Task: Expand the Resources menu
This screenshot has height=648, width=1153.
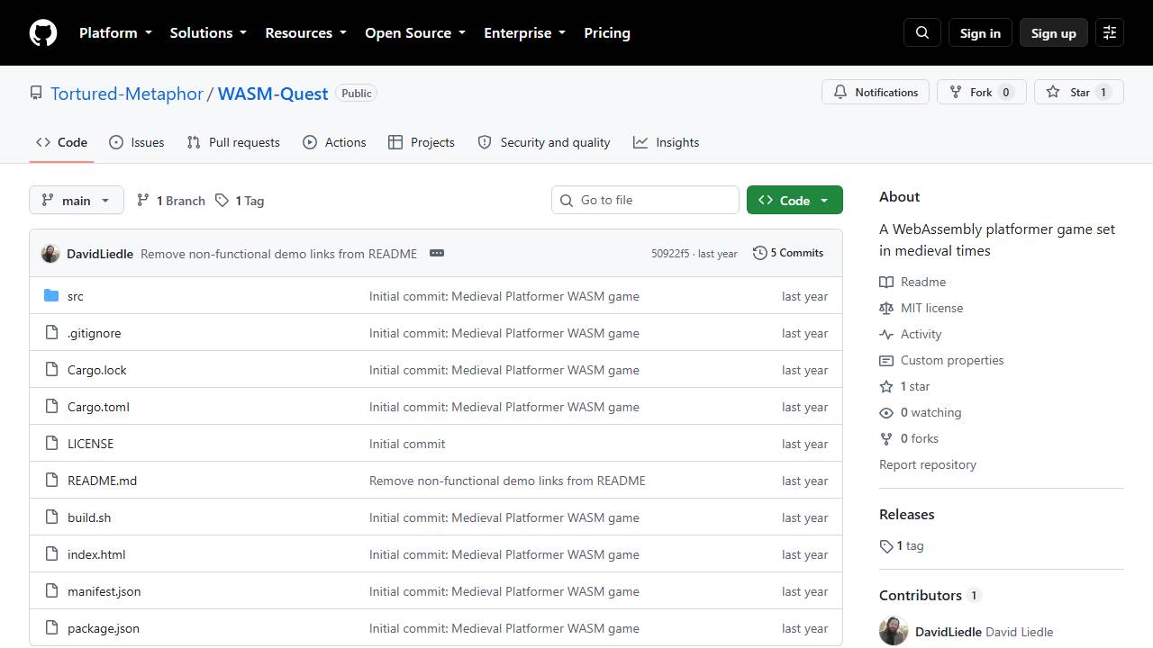Action: [305, 33]
